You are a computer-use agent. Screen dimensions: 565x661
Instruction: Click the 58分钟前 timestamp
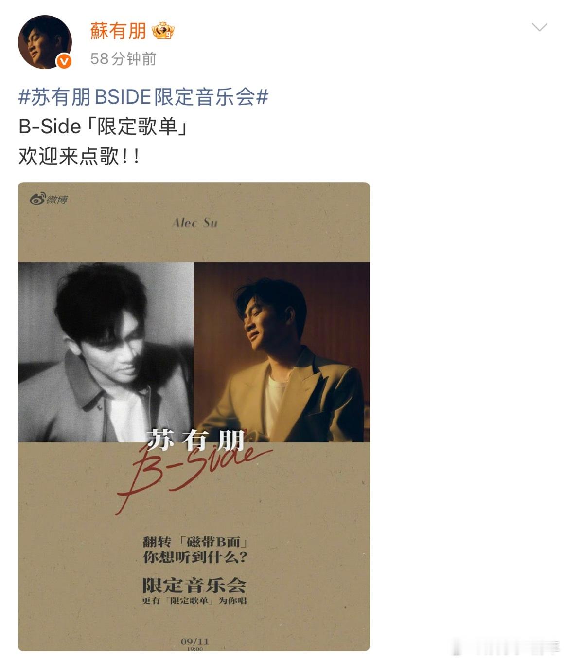click(123, 59)
